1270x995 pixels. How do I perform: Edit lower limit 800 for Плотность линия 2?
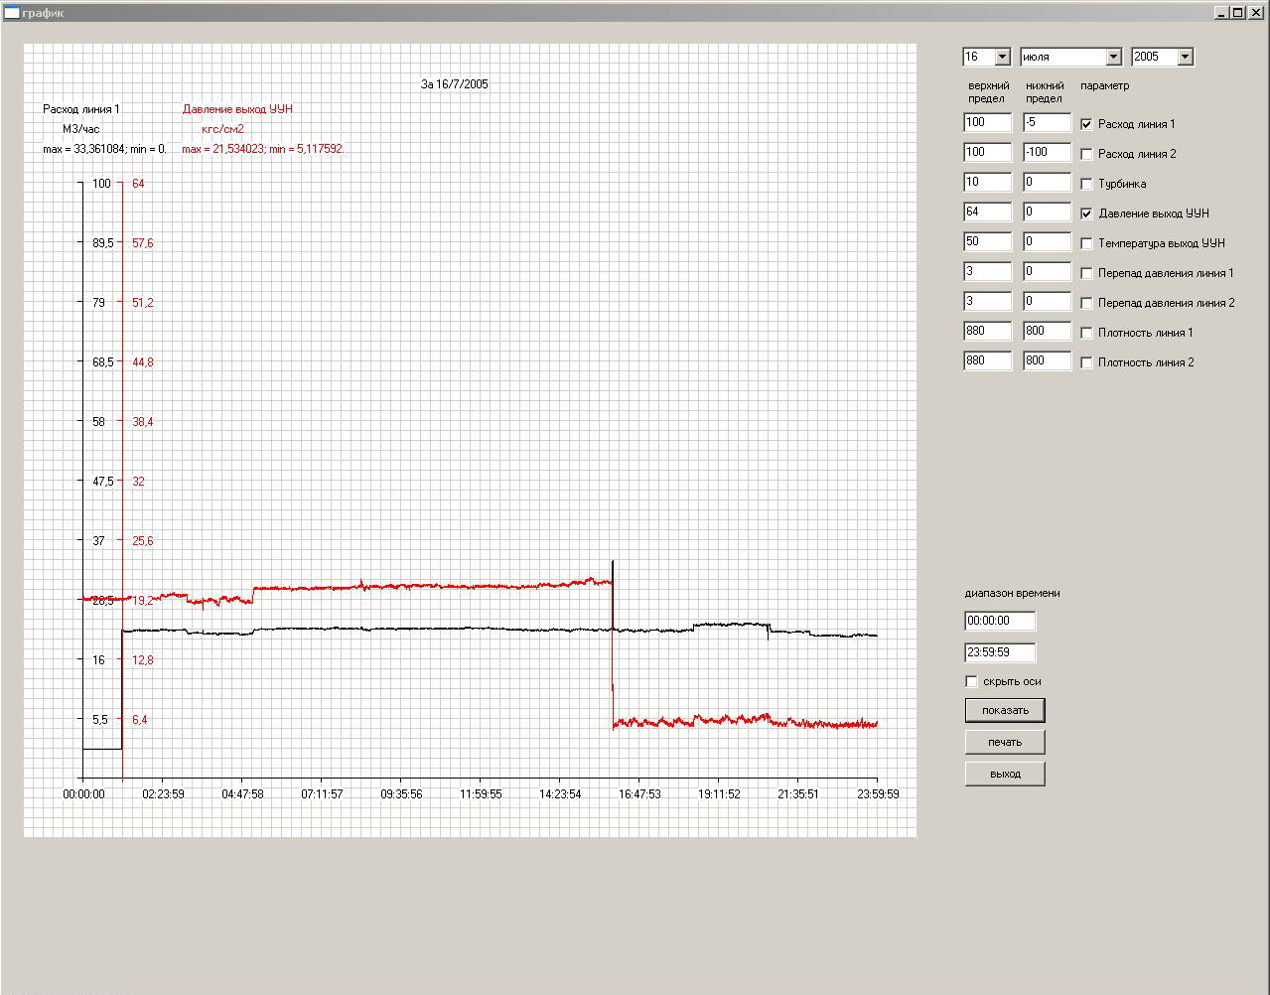coord(1047,360)
